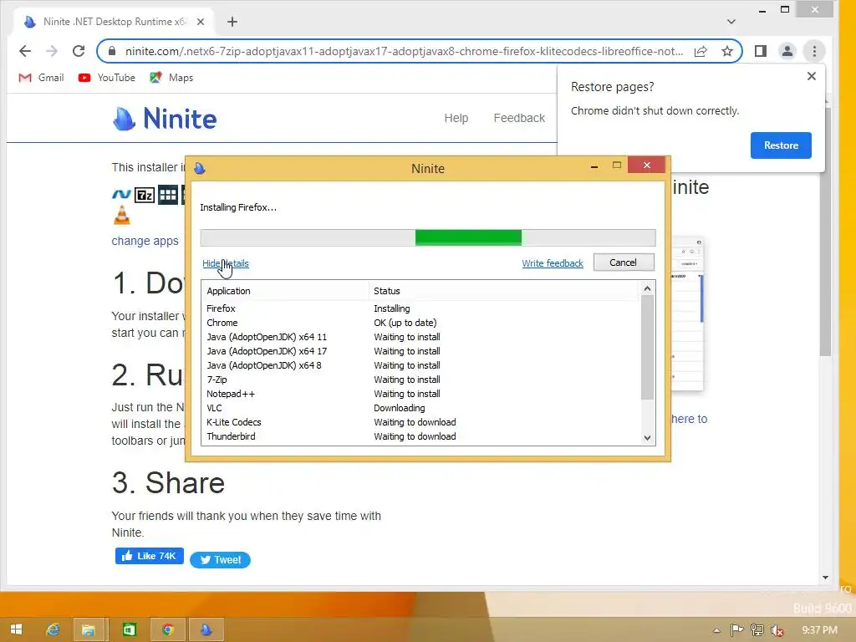856x642 pixels.
Task: Show hidden system tray icons
Action: point(716,630)
